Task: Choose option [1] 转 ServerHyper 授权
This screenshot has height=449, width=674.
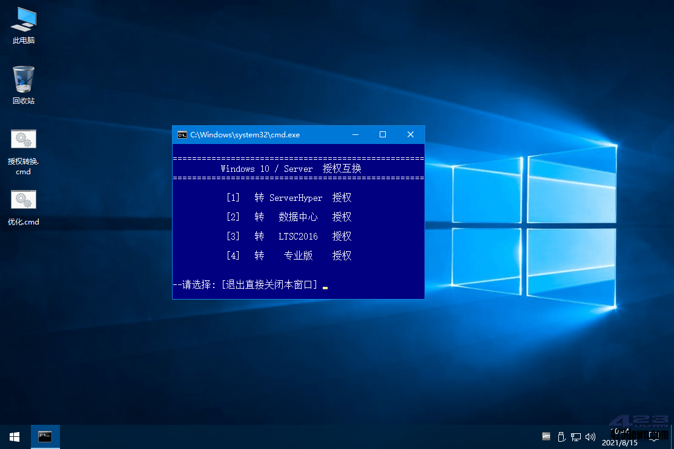Action: click(x=289, y=197)
